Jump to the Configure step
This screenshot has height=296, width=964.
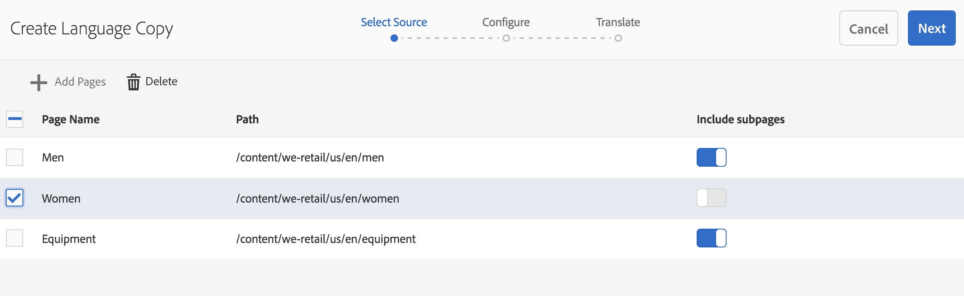[506, 22]
